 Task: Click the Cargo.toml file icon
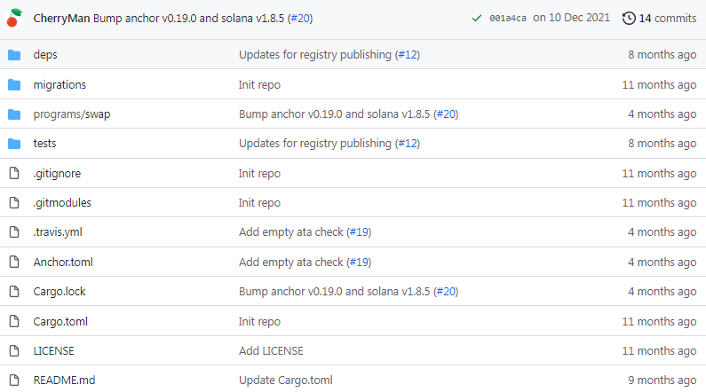[14, 321]
